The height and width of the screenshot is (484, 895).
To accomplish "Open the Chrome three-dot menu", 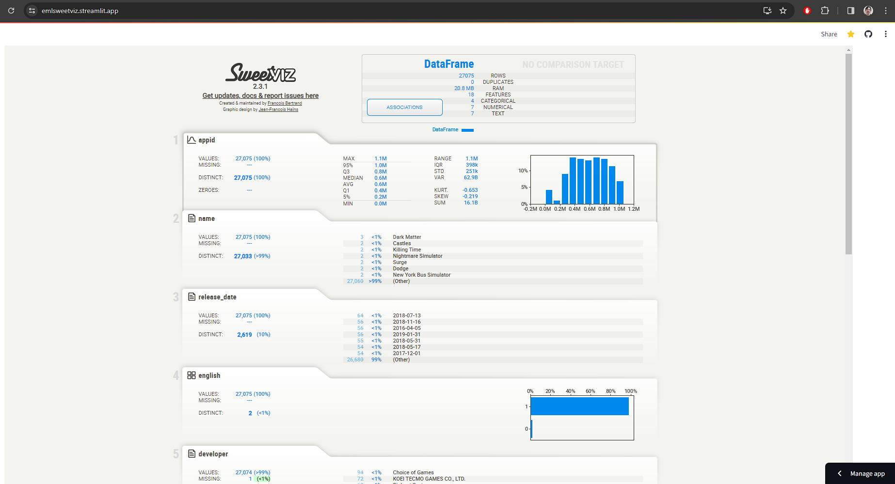I will tap(886, 10).
